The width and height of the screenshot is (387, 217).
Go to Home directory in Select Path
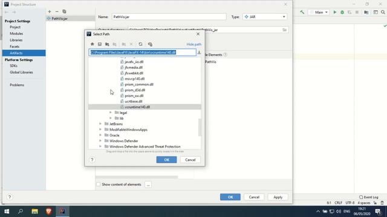(93, 44)
